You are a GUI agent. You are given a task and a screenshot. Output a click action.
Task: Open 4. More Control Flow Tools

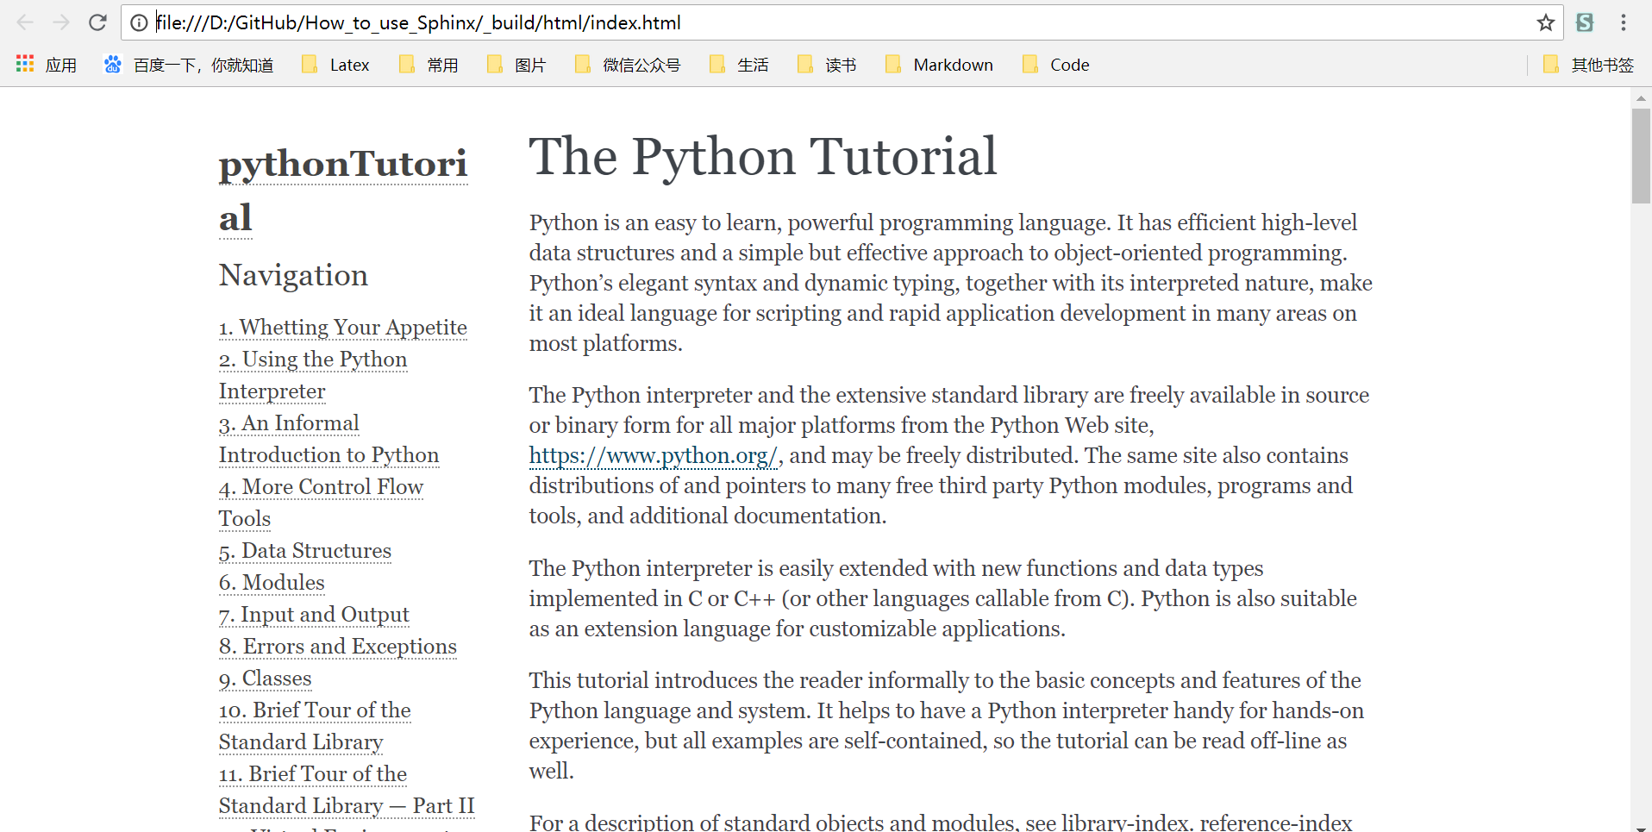321,503
